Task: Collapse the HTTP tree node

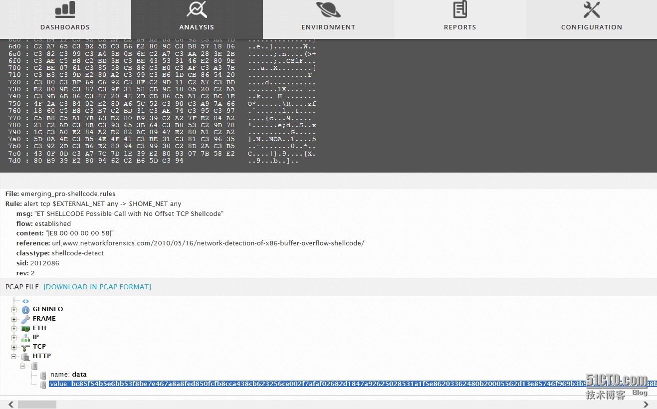Action: click(x=14, y=357)
